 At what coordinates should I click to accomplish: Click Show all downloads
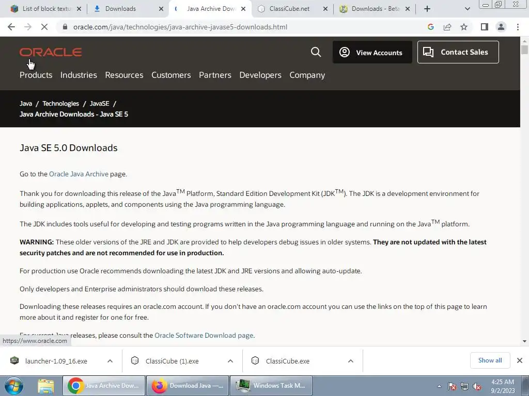[490, 360]
